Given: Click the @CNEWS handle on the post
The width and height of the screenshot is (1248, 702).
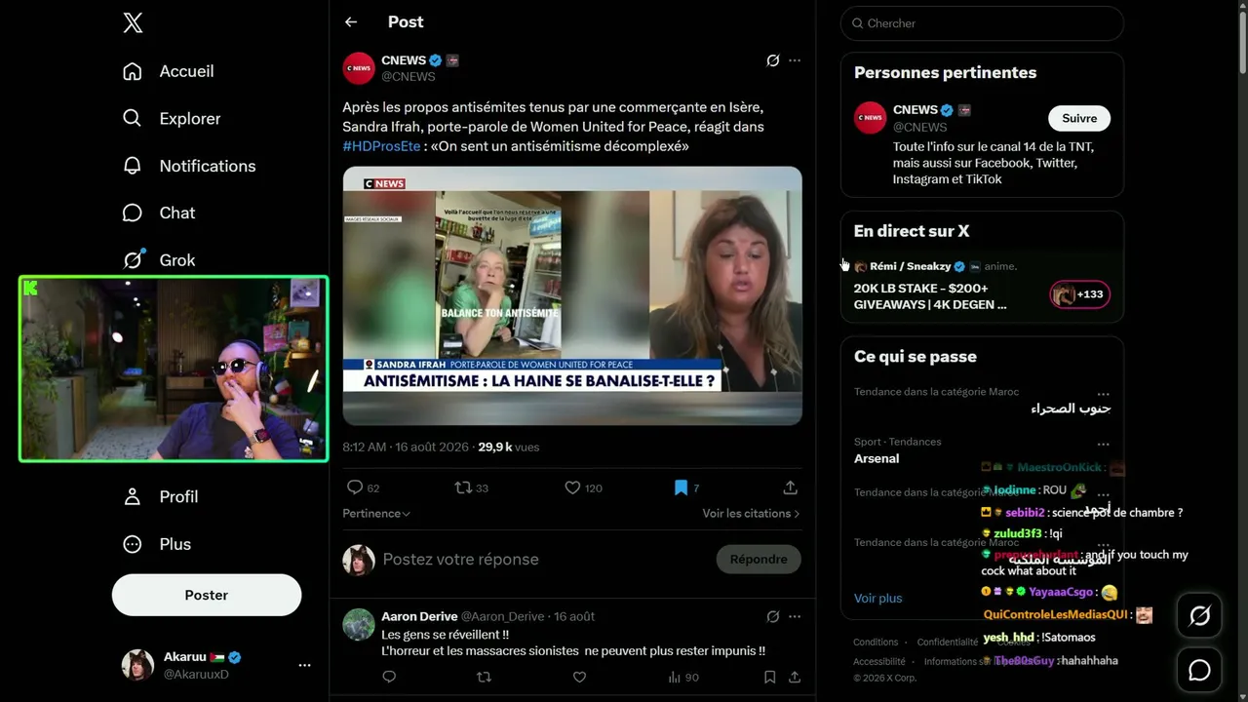Looking at the screenshot, I should (409, 76).
